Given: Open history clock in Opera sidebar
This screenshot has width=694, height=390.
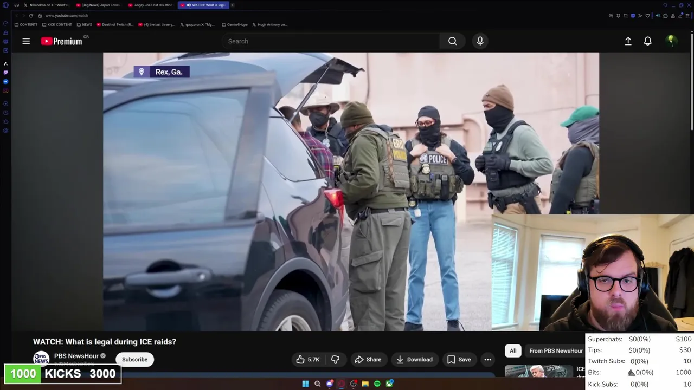Looking at the screenshot, I should (x=6, y=113).
